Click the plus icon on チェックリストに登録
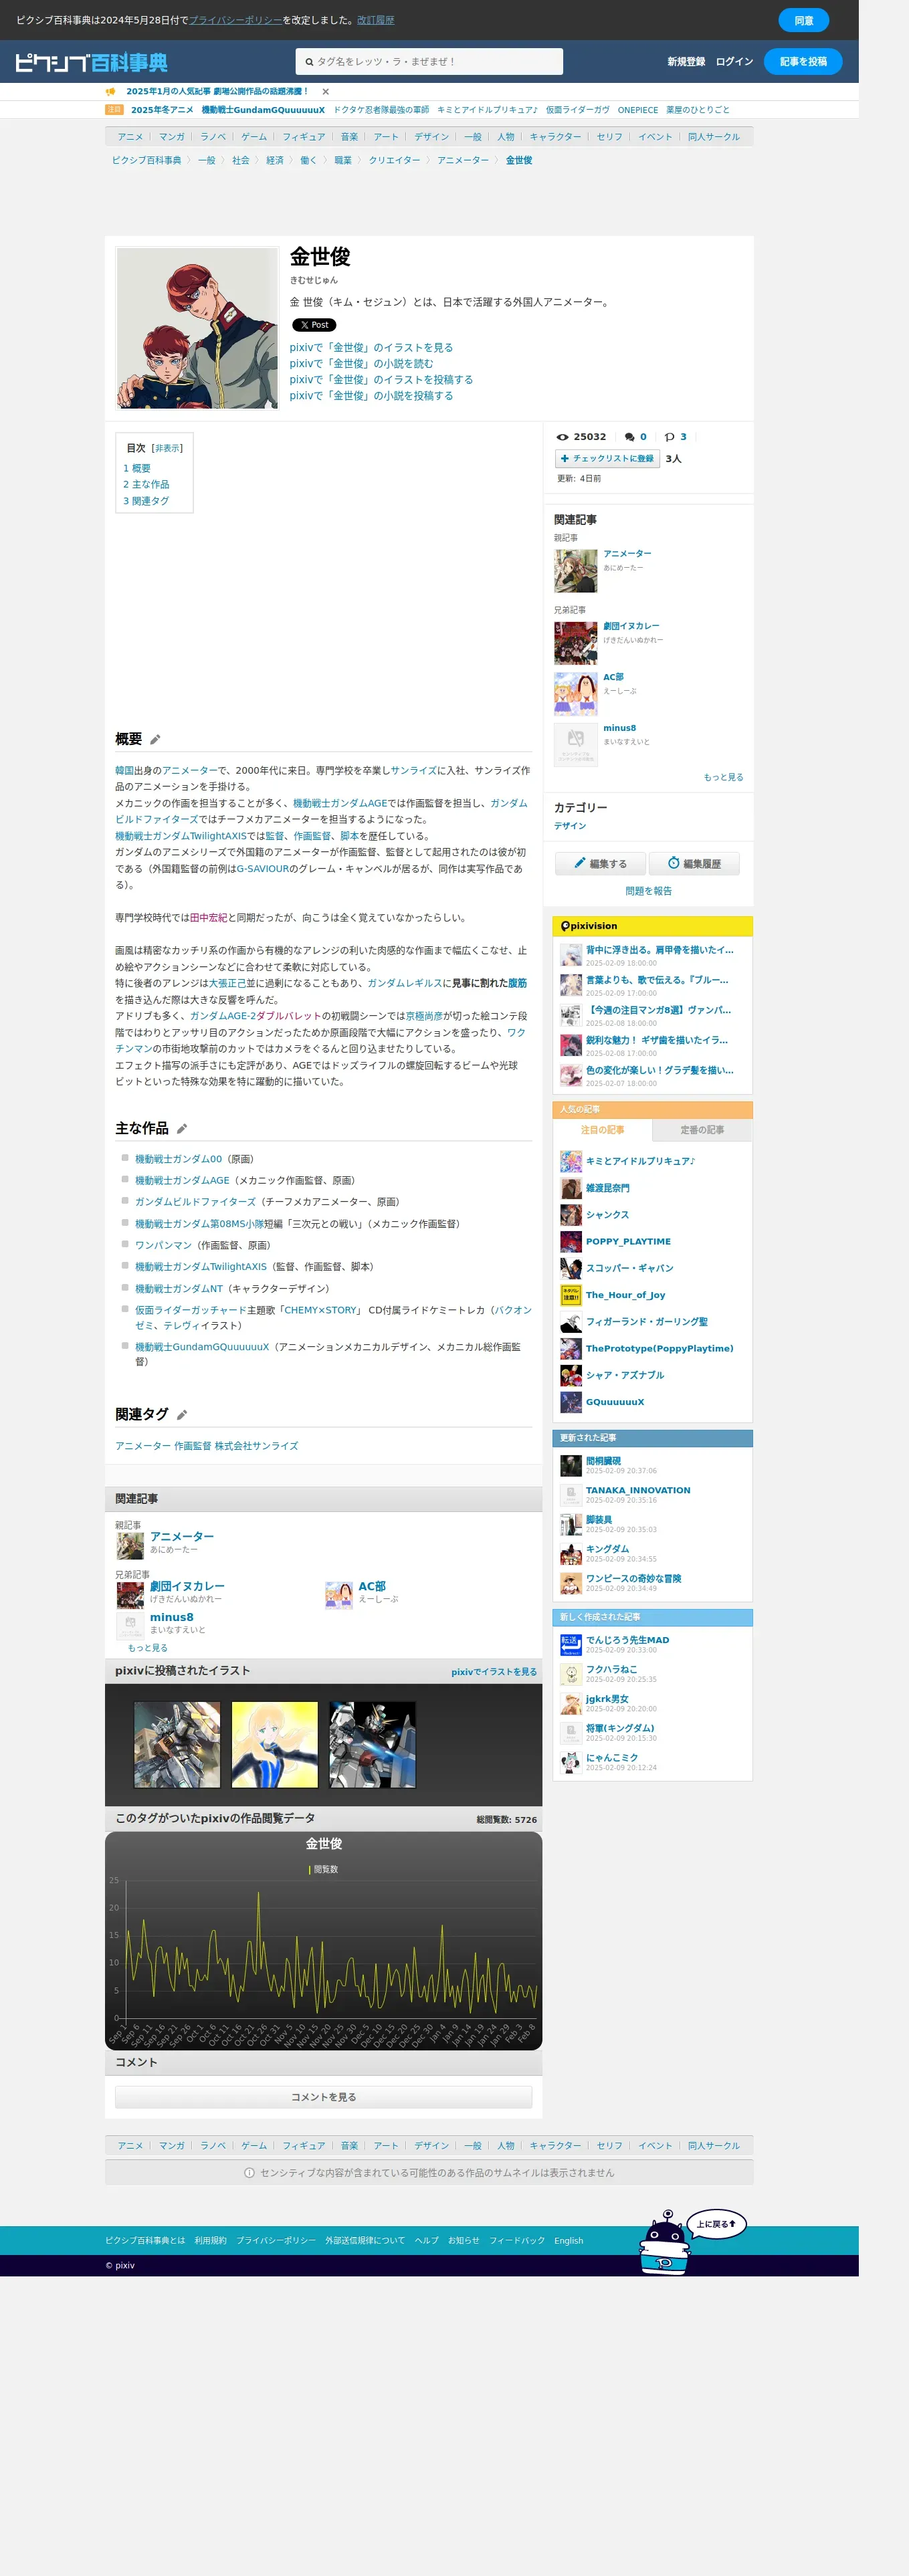Viewport: 909px width, 2576px height. 564,459
